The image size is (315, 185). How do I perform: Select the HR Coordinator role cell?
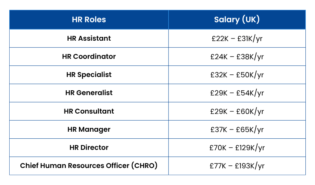[89, 57]
